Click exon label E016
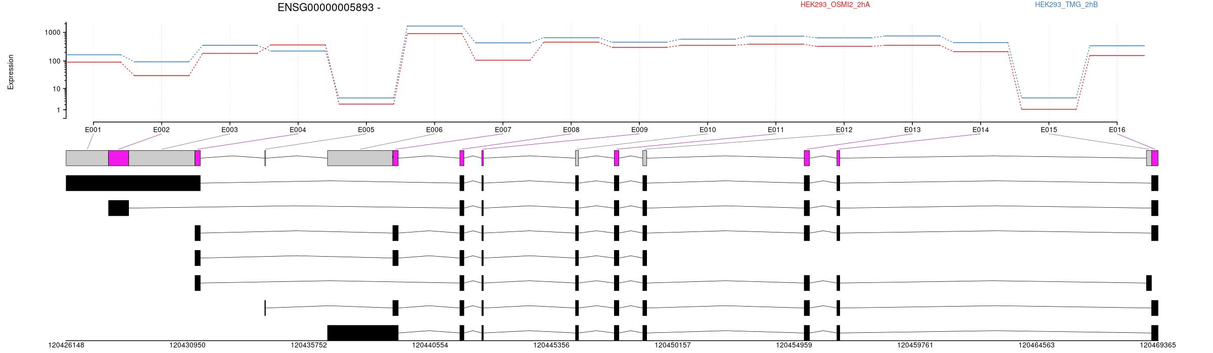The image size is (1213, 353). (1117, 130)
